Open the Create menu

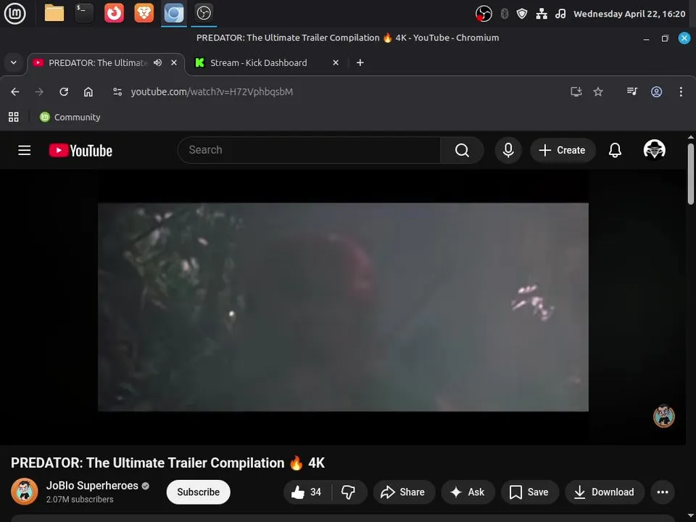(563, 150)
